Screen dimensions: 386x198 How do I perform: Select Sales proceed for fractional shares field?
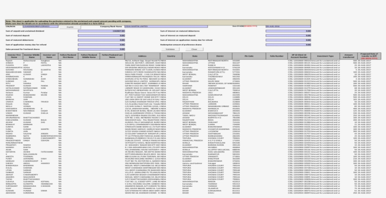pyautogui.click(x=101, y=49)
